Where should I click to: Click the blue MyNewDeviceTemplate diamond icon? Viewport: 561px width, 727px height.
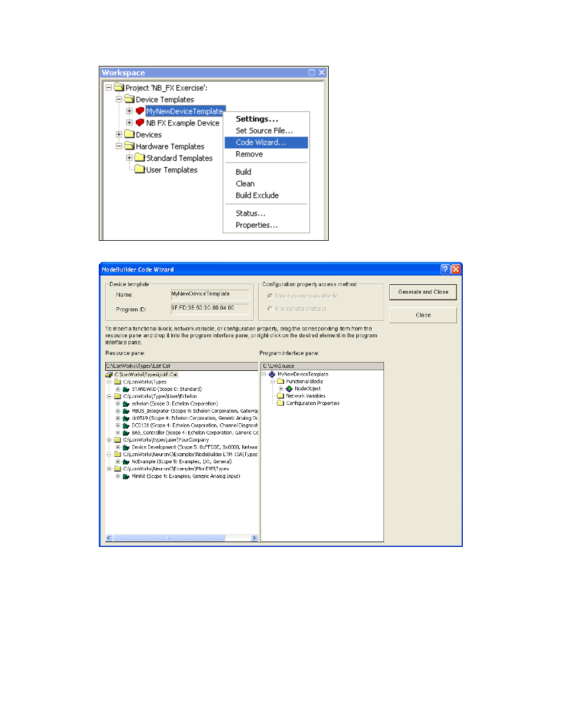pyautogui.click(x=272, y=374)
